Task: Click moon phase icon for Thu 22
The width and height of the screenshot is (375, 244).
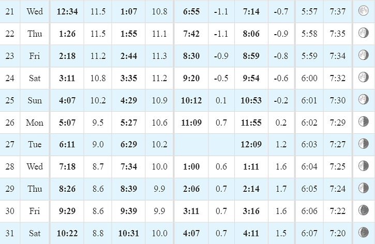Action: [x=363, y=33]
